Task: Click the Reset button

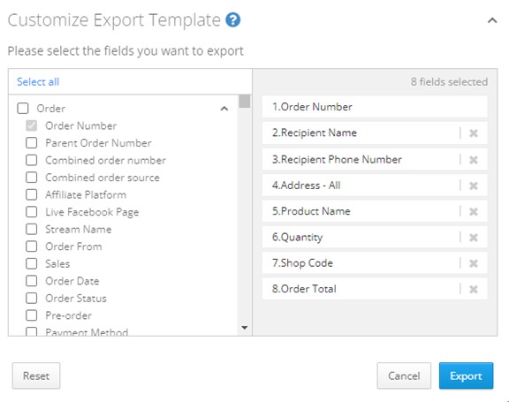Action: [36, 375]
